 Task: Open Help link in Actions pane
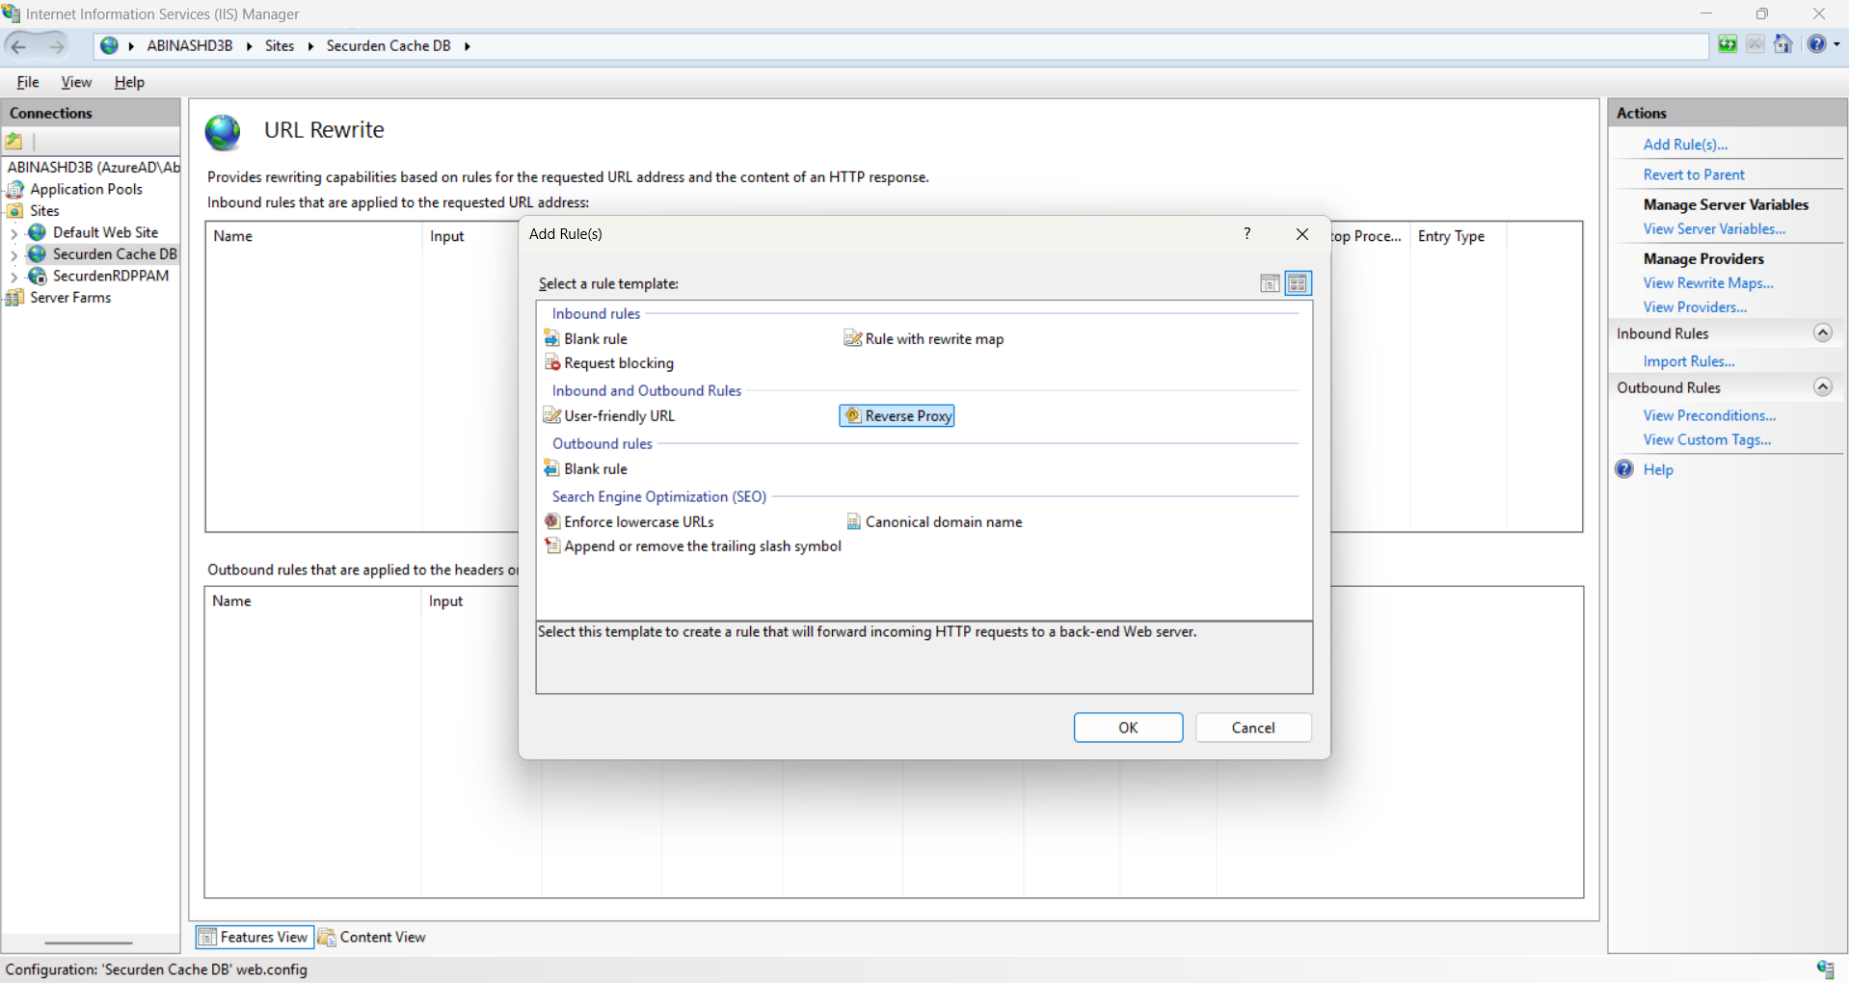(x=1658, y=469)
